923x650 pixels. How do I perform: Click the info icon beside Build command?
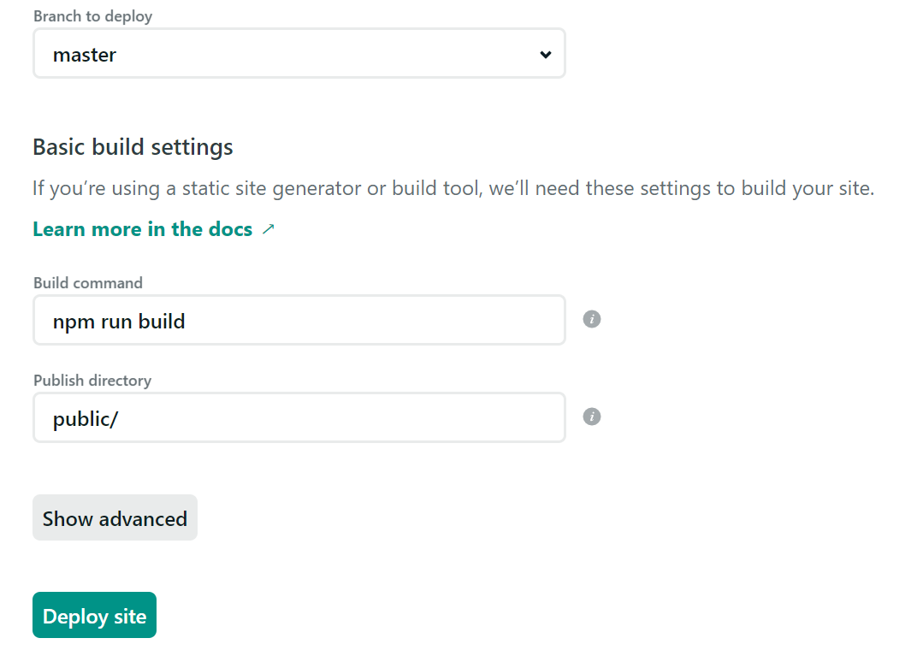pyautogui.click(x=591, y=319)
